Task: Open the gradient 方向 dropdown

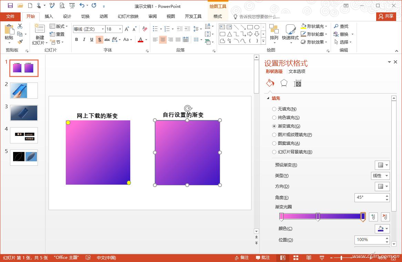Action: (x=382, y=186)
